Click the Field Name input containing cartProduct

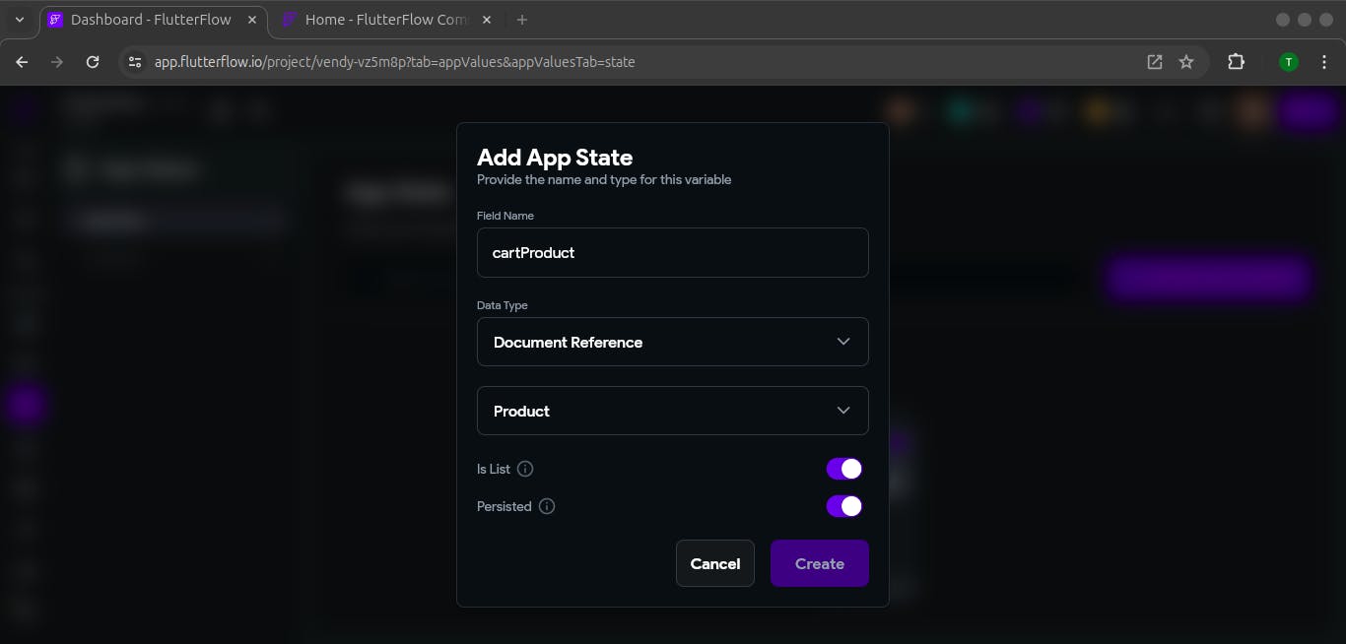click(x=672, y=253)
